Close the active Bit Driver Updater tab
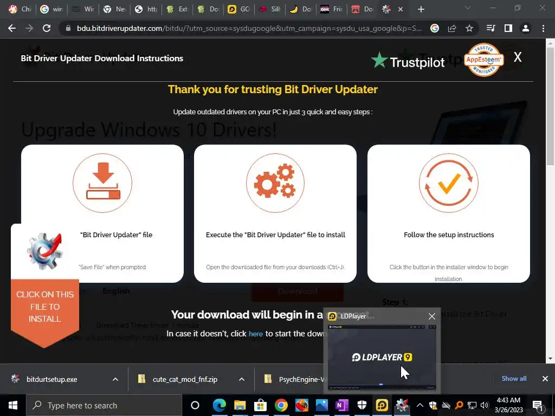 point(401,10)
